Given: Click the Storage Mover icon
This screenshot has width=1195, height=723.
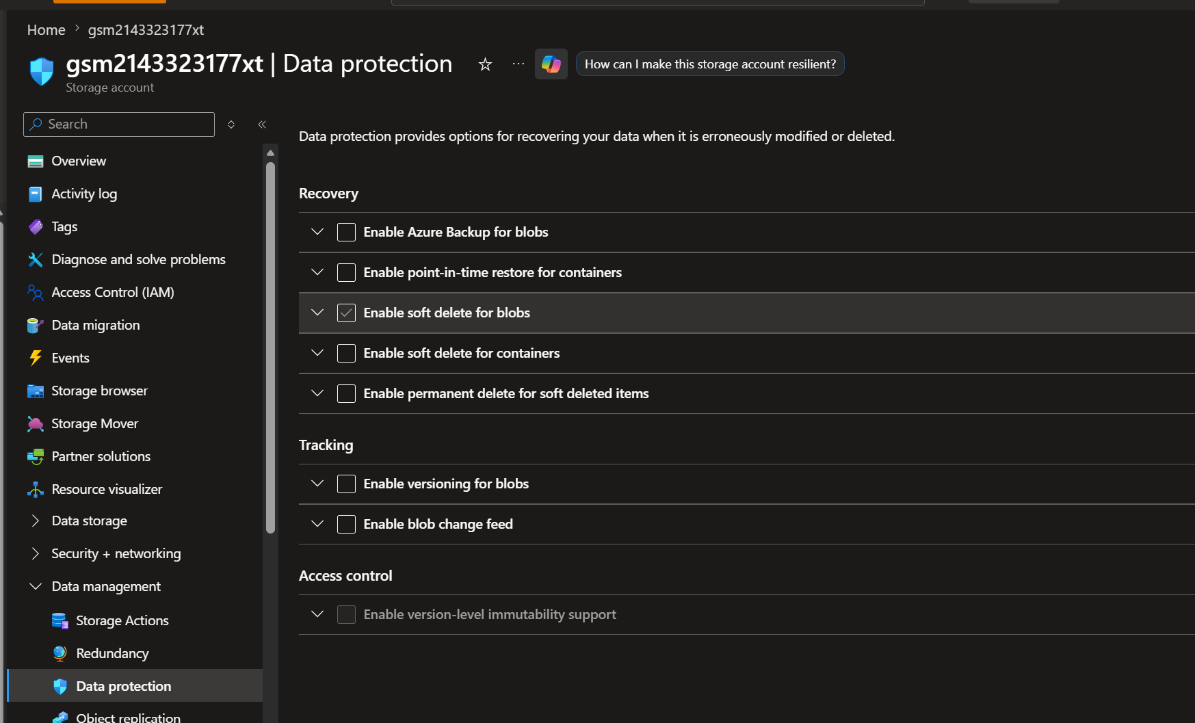Looking at the screenshot, I should tap(36, 424).
